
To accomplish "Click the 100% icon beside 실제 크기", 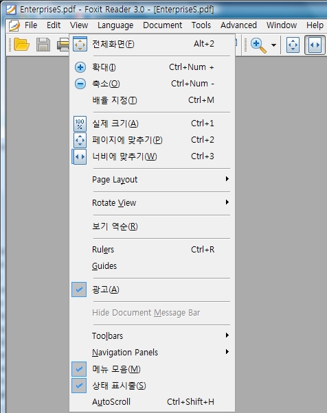I will click(80, 123).
